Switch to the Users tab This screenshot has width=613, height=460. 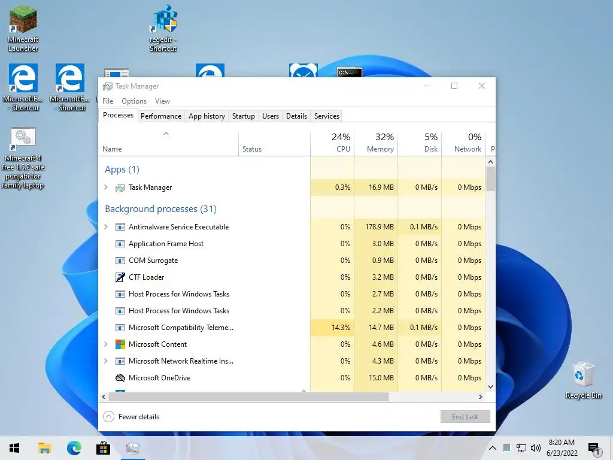coord(271,116)
